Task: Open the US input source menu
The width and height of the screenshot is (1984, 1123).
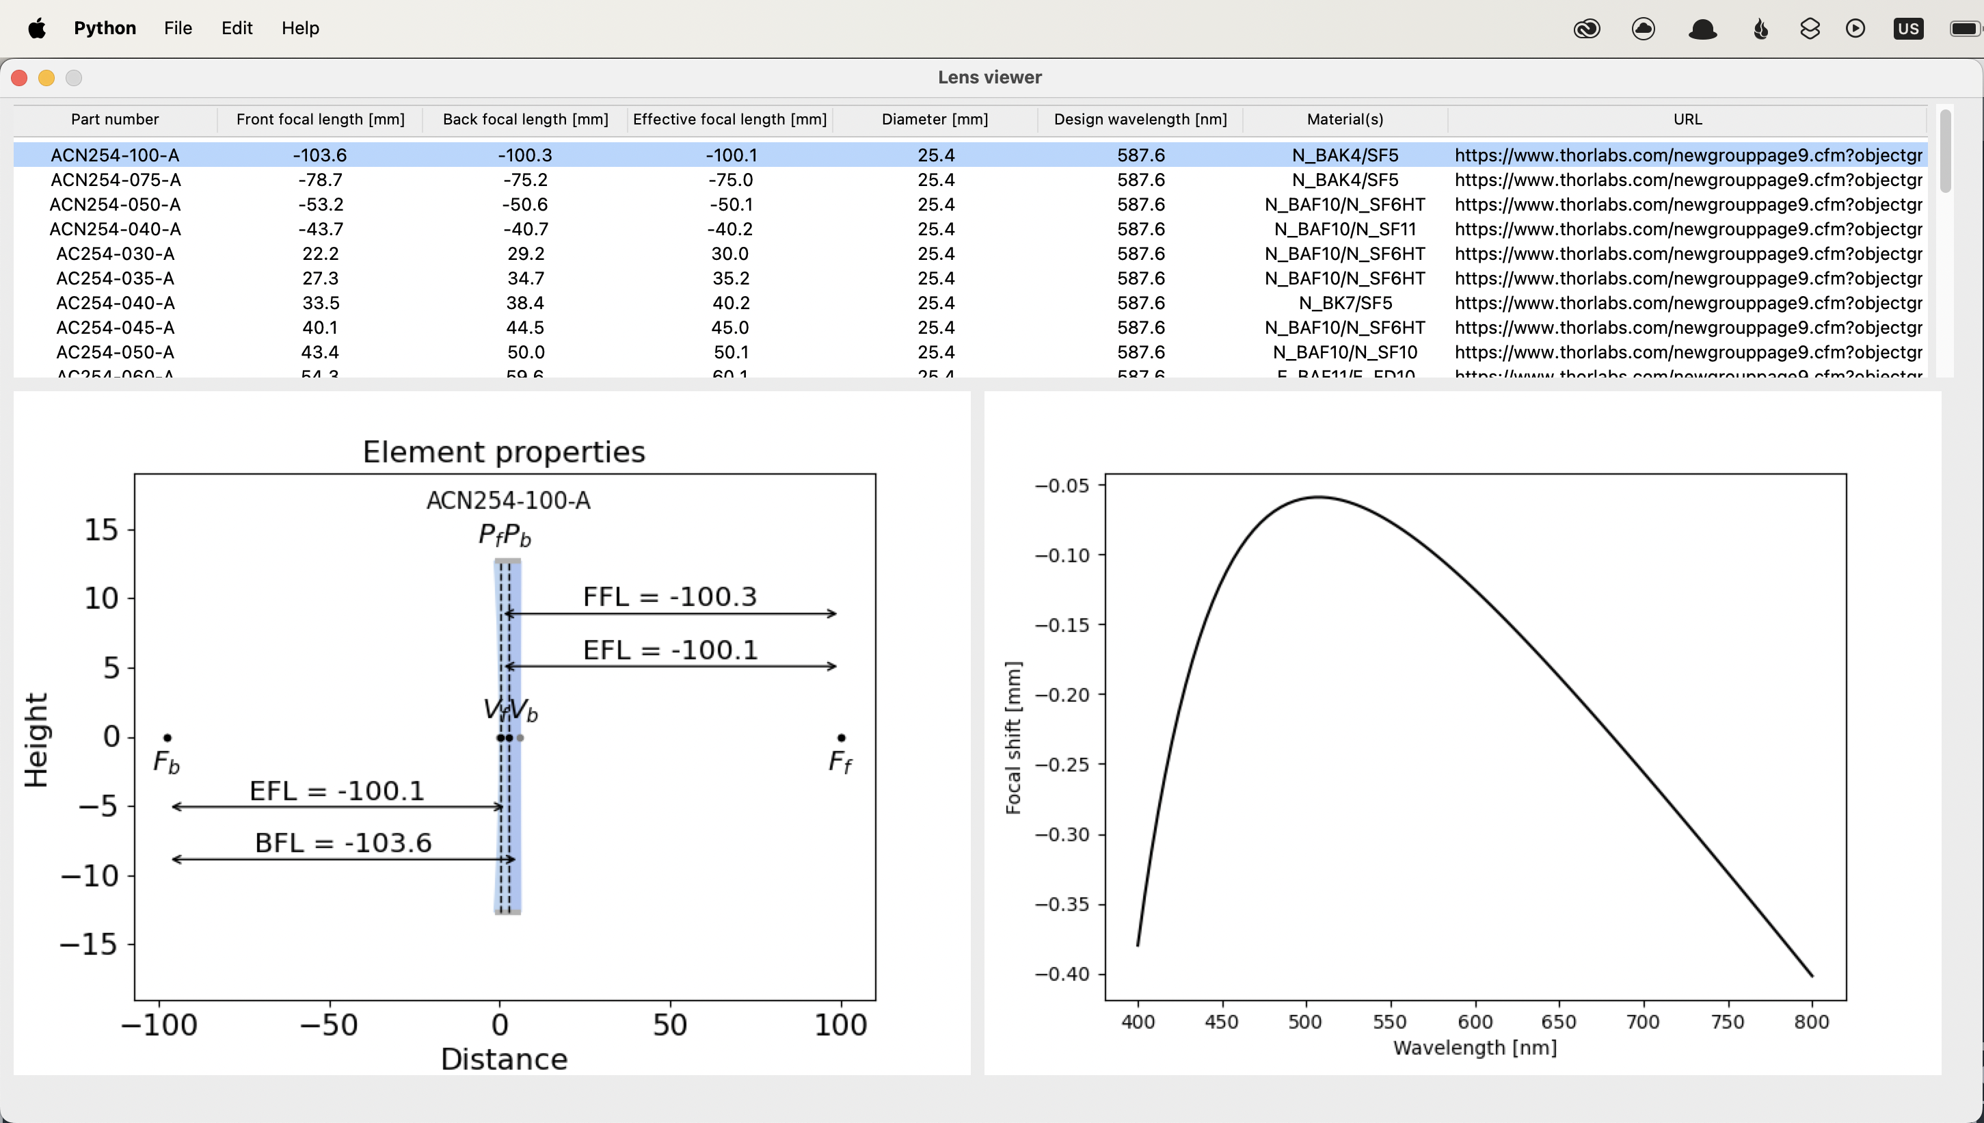Action: point(1907,29)
